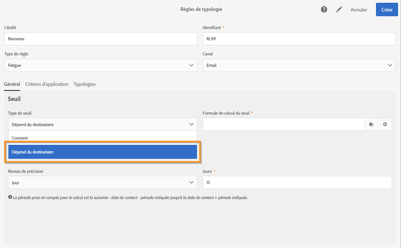Screen dimensions: 401x248
Task: Expand the Niveau de précision dropdown
Action: click(102, 183)
